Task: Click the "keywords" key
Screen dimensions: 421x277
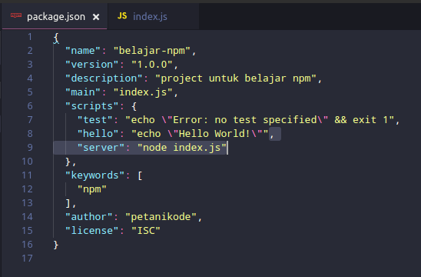Action: click(94, 175)
